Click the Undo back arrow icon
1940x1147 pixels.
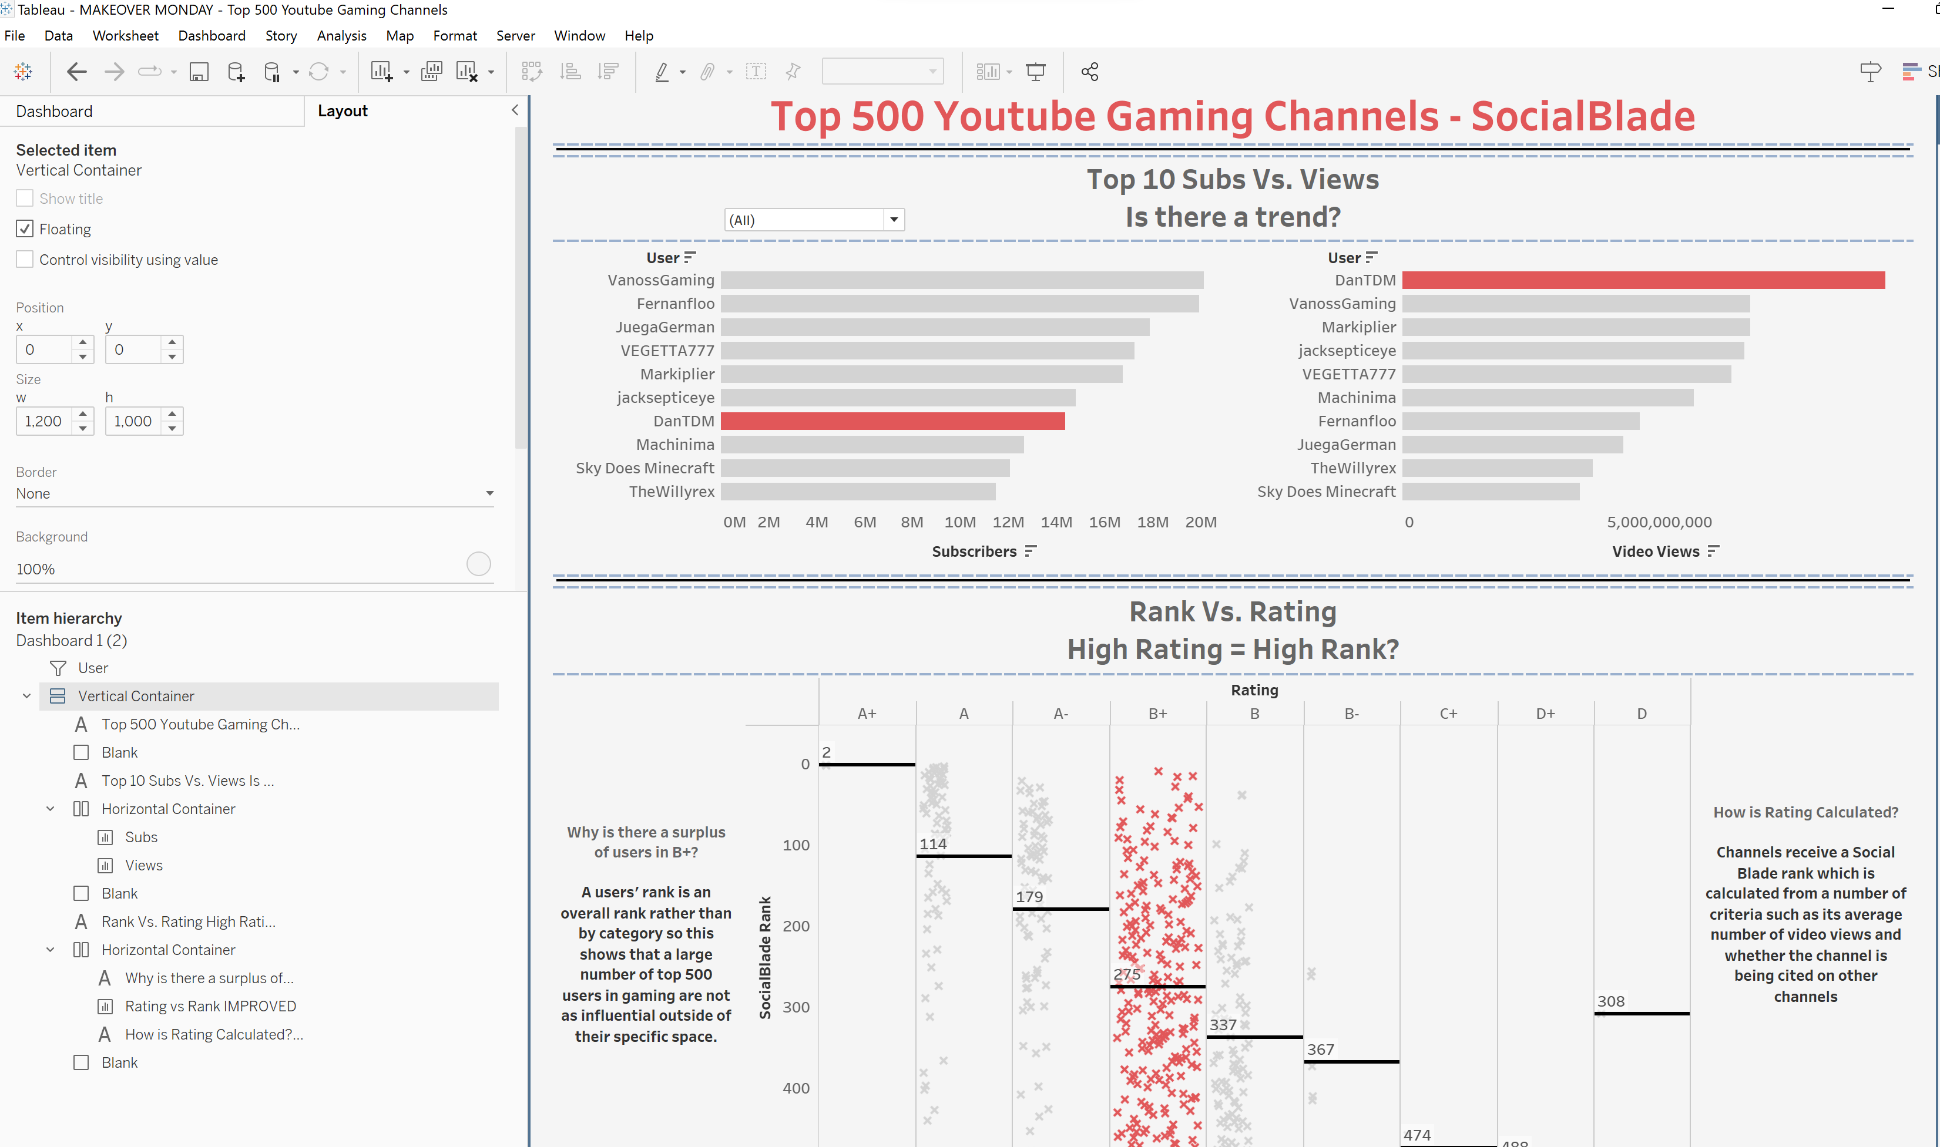pos(76,72)
